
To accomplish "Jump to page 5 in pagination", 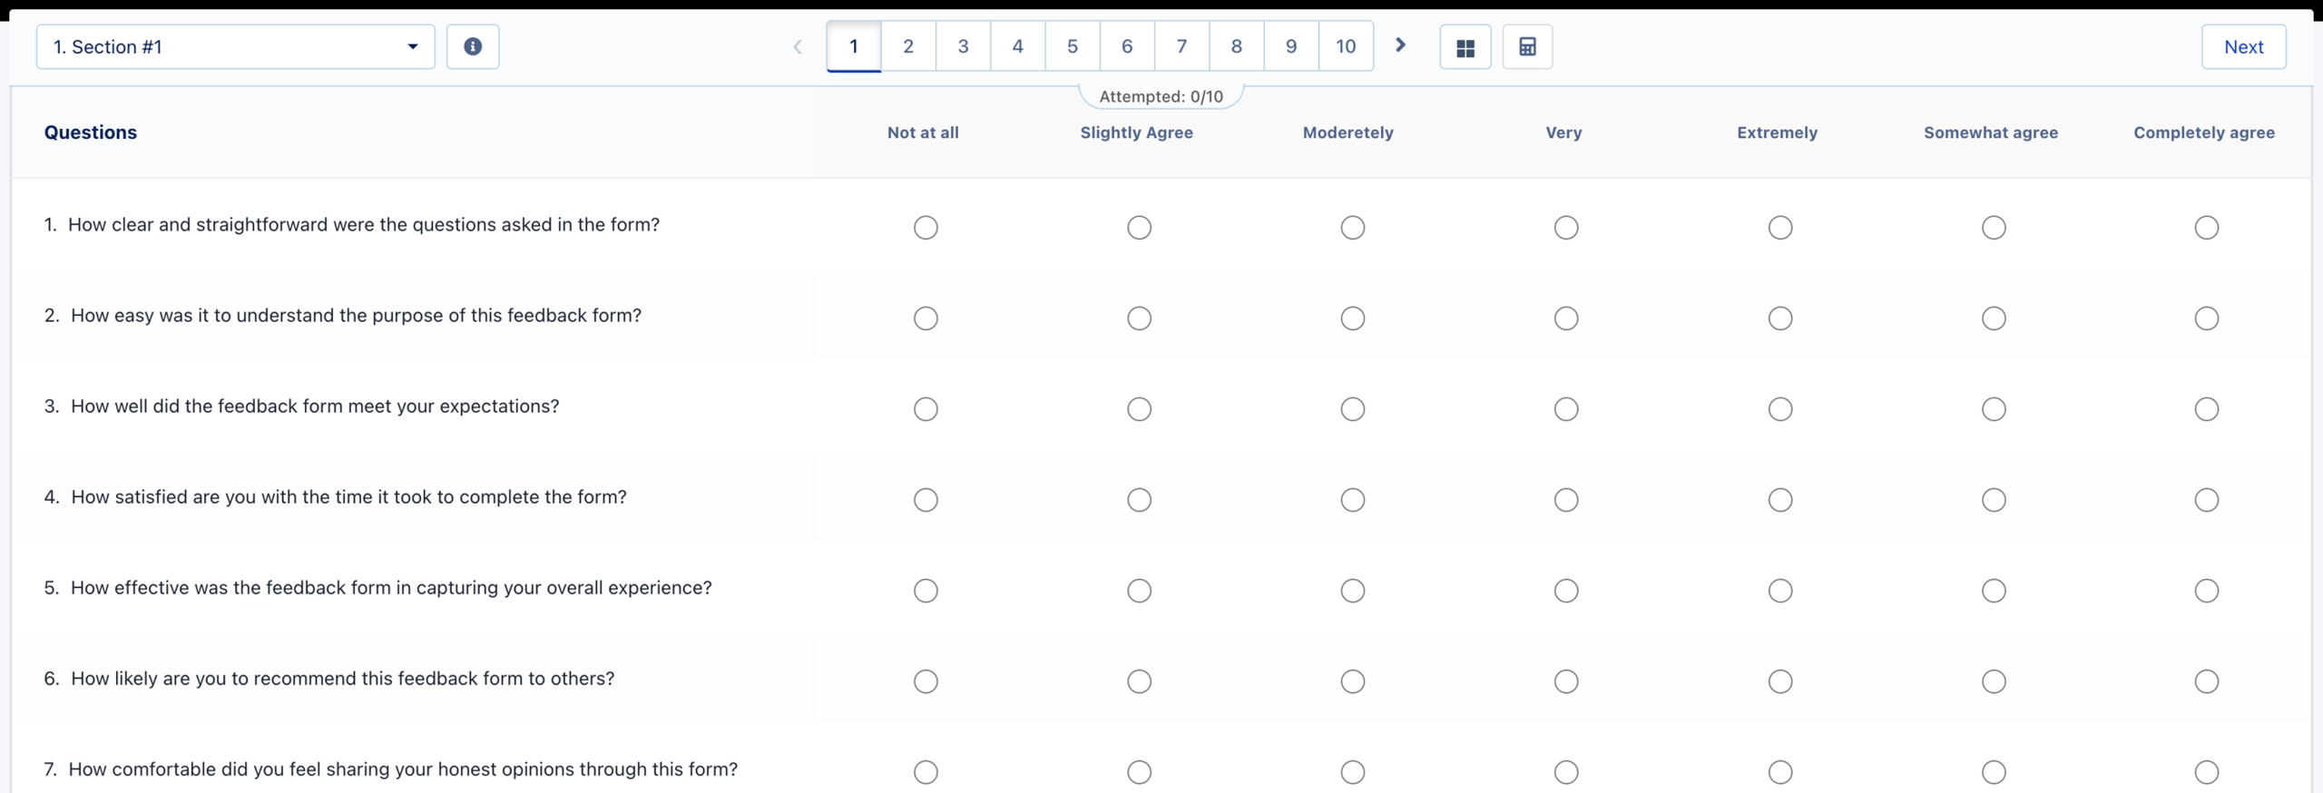I will pyautogui.click(x=1072, y=46).
